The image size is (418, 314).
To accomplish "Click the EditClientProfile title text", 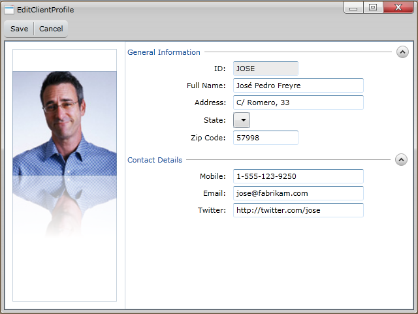I will pyautogui.click(x=45, y=10).
